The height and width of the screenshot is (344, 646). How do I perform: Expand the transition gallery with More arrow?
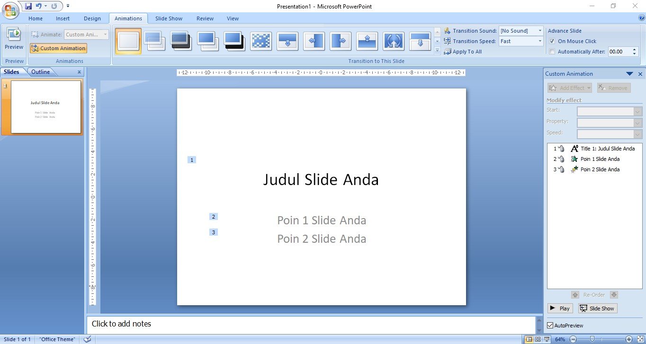437,51
